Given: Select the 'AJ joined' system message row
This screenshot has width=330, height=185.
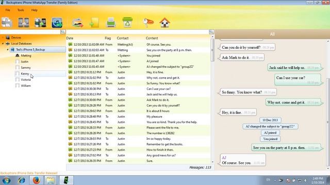Looking at the screenshot, I should coord(138,61).
